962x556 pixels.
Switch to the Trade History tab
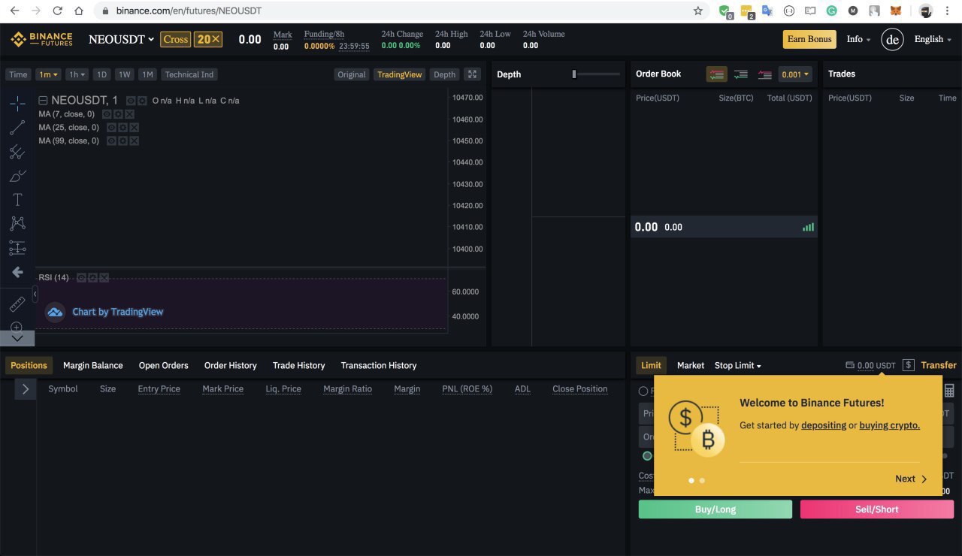pyautogui.click(x=298, y=365)
